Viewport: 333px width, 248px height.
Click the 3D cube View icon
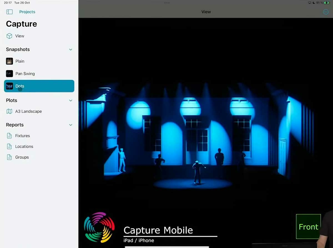9,36
